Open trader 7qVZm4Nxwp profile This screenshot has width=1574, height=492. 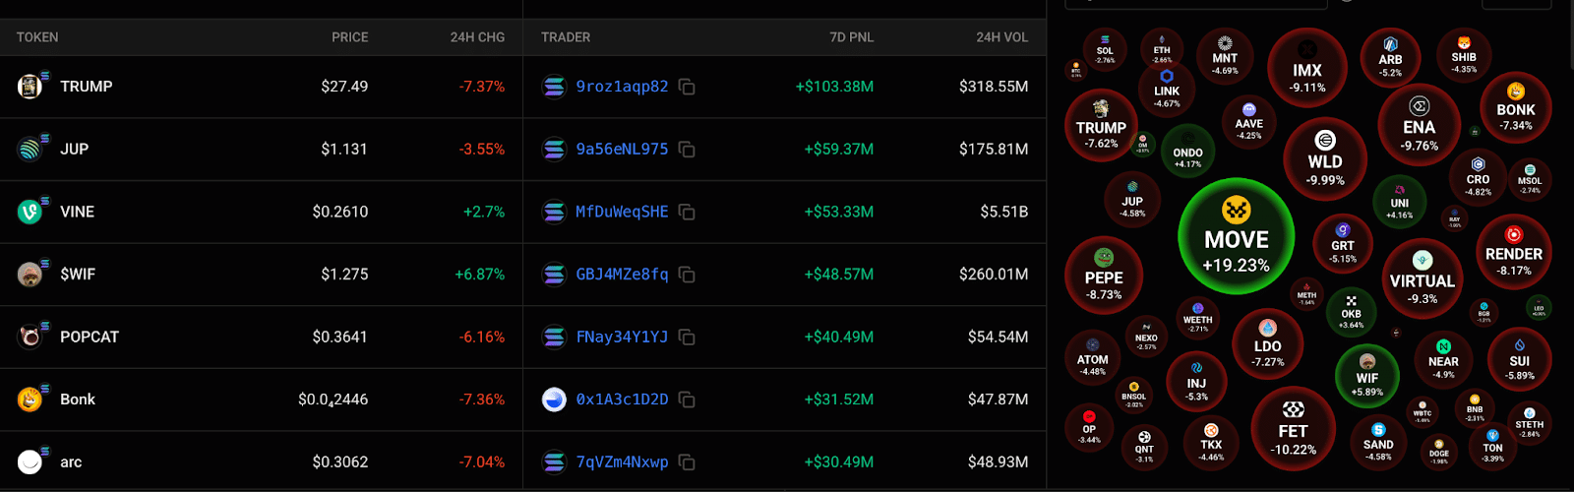[x=622, y=461]
